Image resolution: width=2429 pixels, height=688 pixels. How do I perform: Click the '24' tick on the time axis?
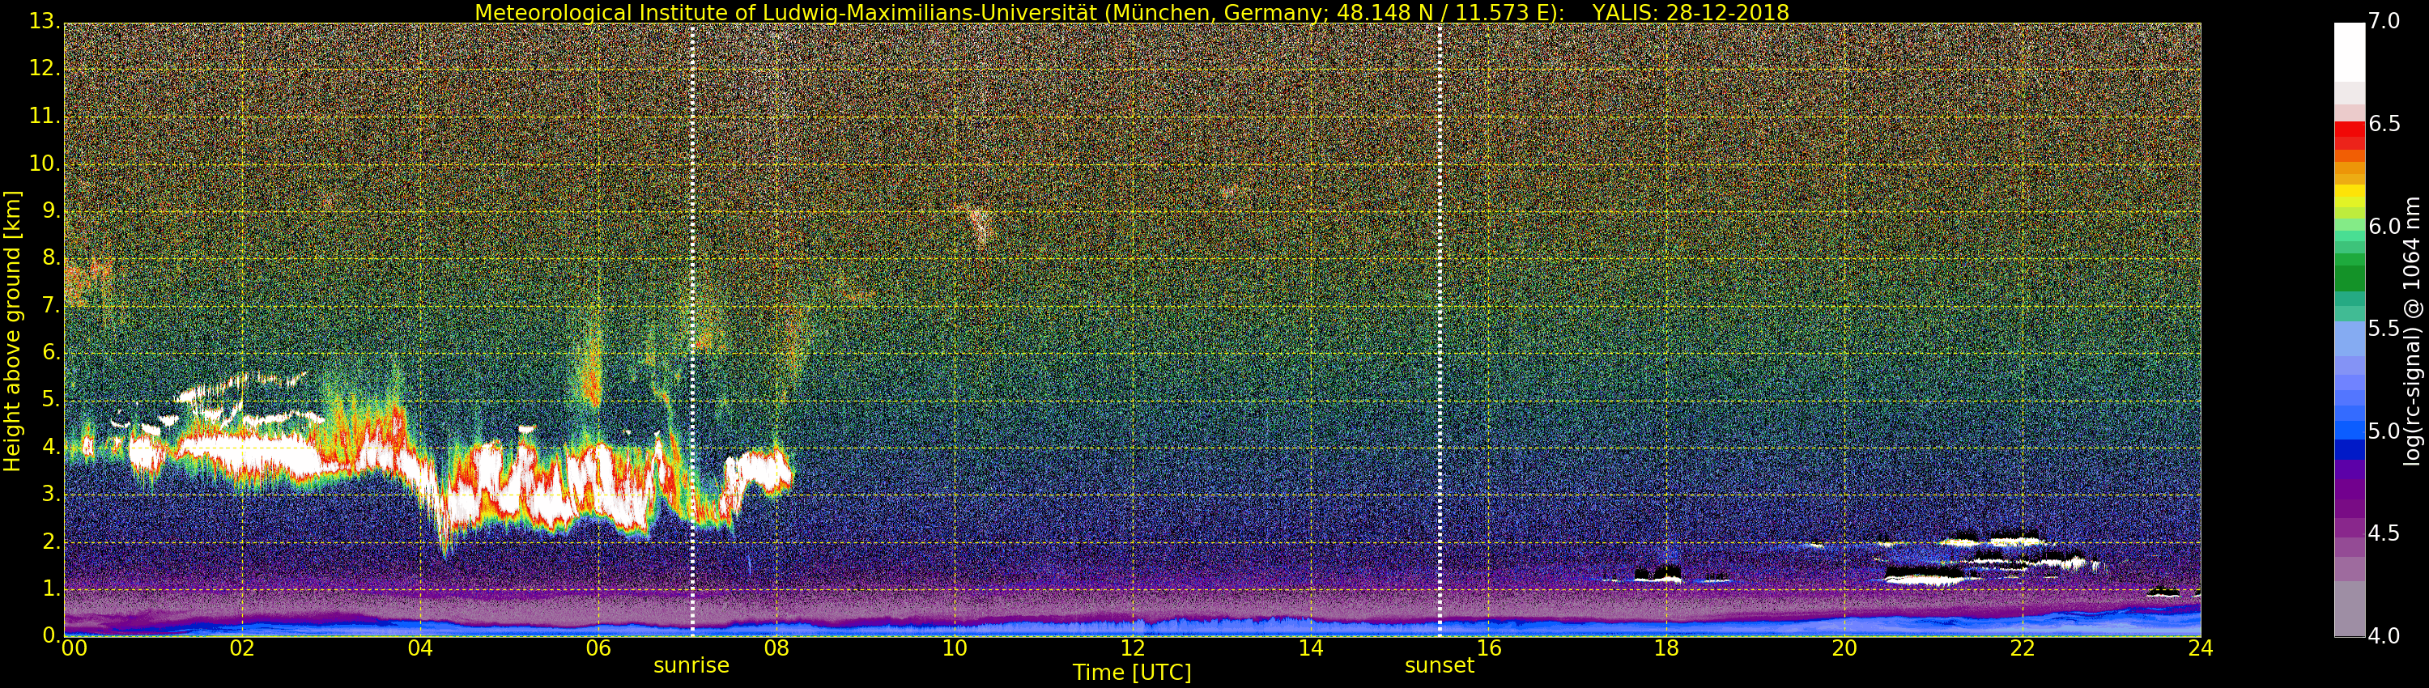click(x=2201, y=648)
